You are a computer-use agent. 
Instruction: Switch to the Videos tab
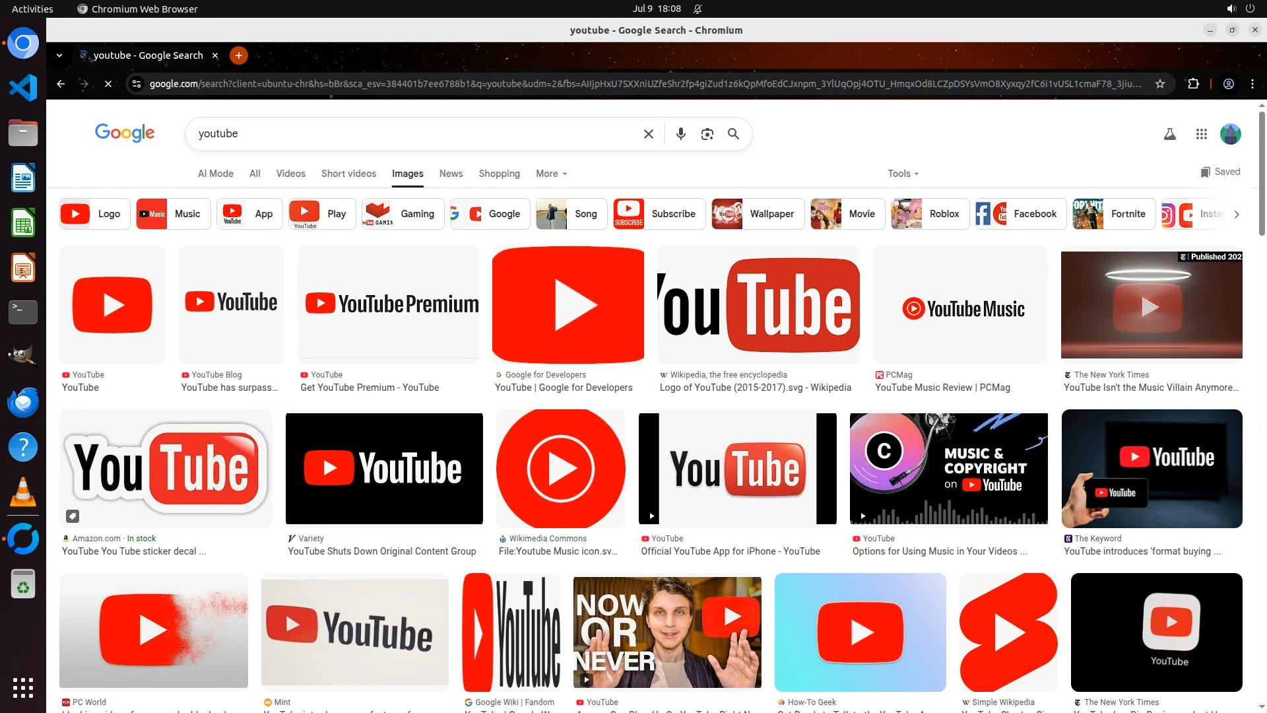click(290, 174)
